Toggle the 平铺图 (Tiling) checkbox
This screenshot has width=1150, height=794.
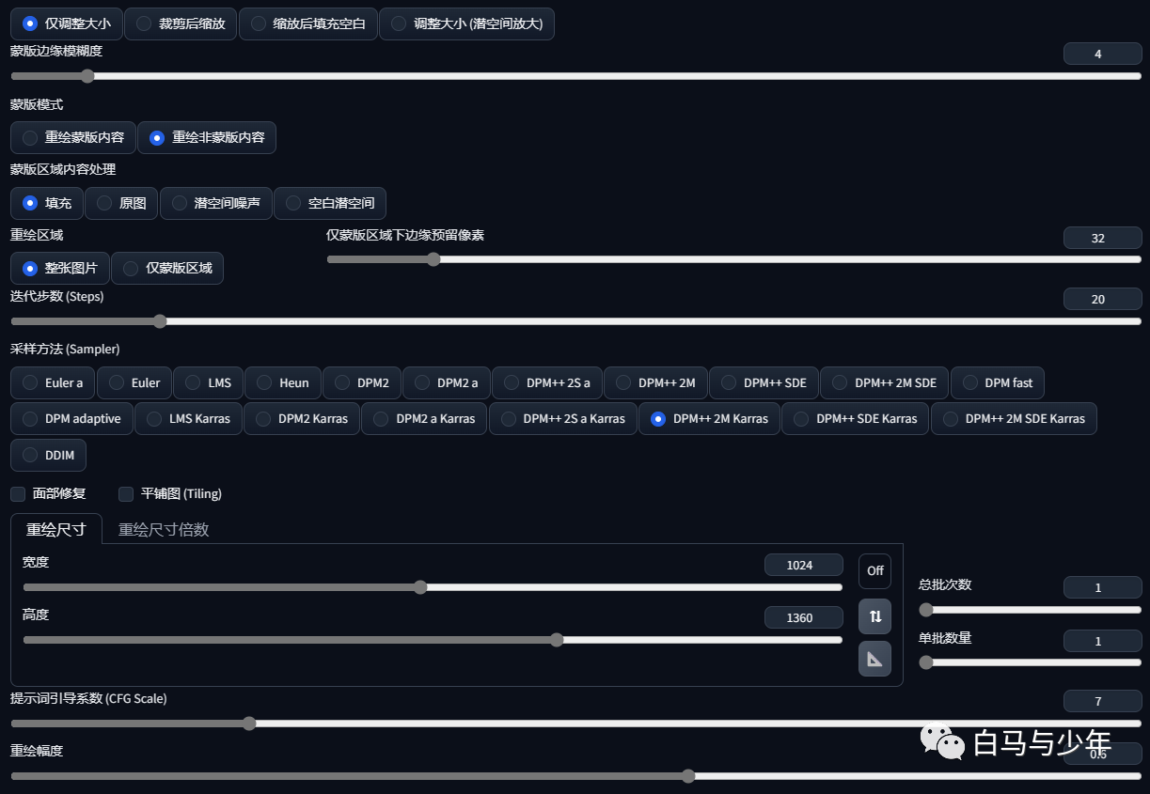point(126,493)
